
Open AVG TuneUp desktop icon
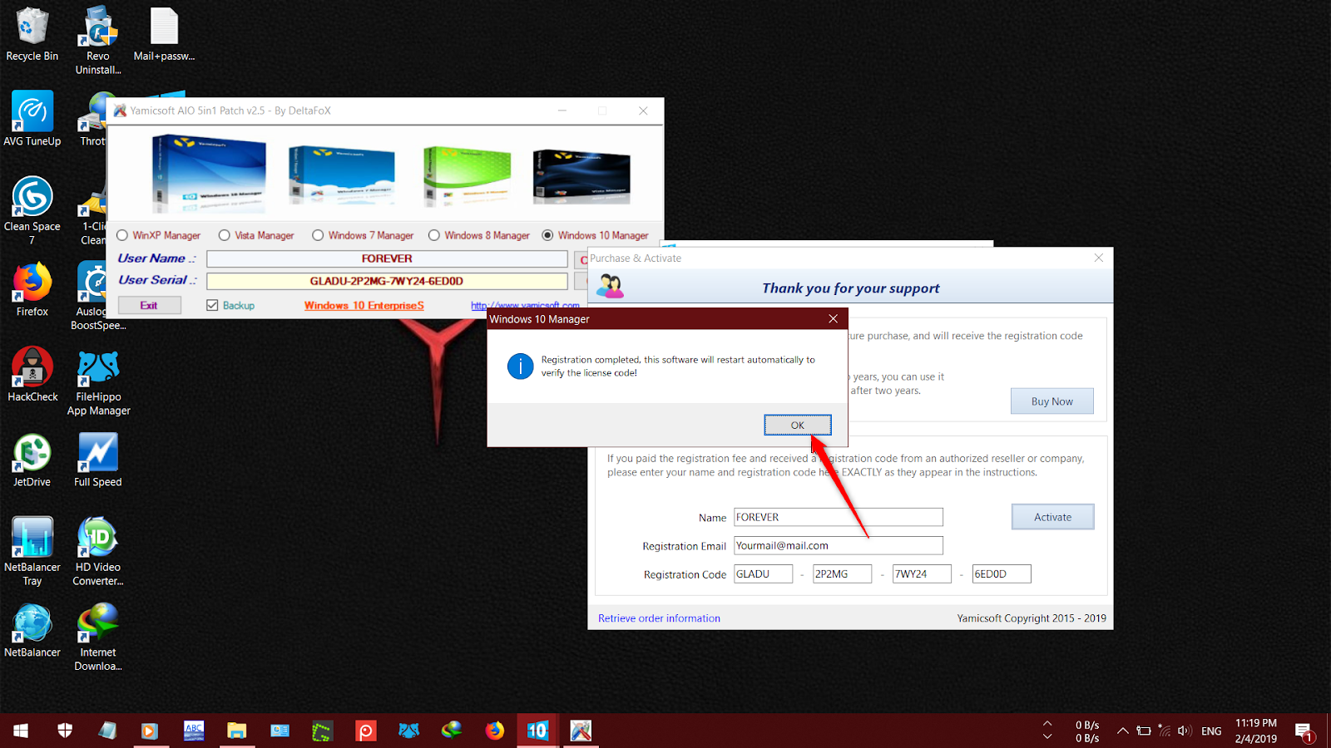pyautogui.click(x=32, y=120)
